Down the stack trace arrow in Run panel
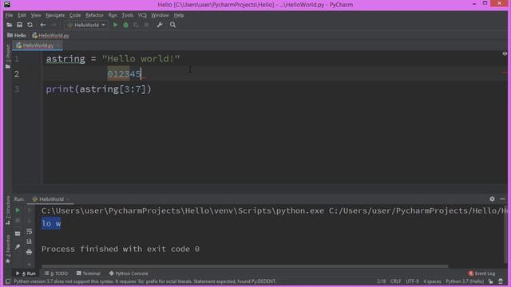511x287 pixels. tap(29, 221)
